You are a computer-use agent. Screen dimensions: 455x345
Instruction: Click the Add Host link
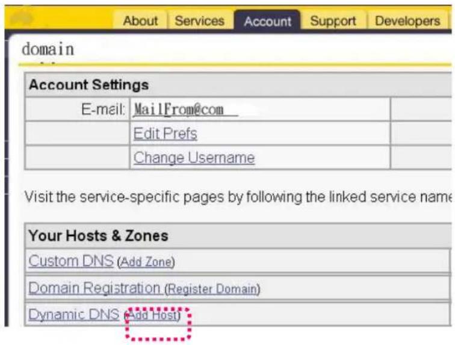pos(152,315)
